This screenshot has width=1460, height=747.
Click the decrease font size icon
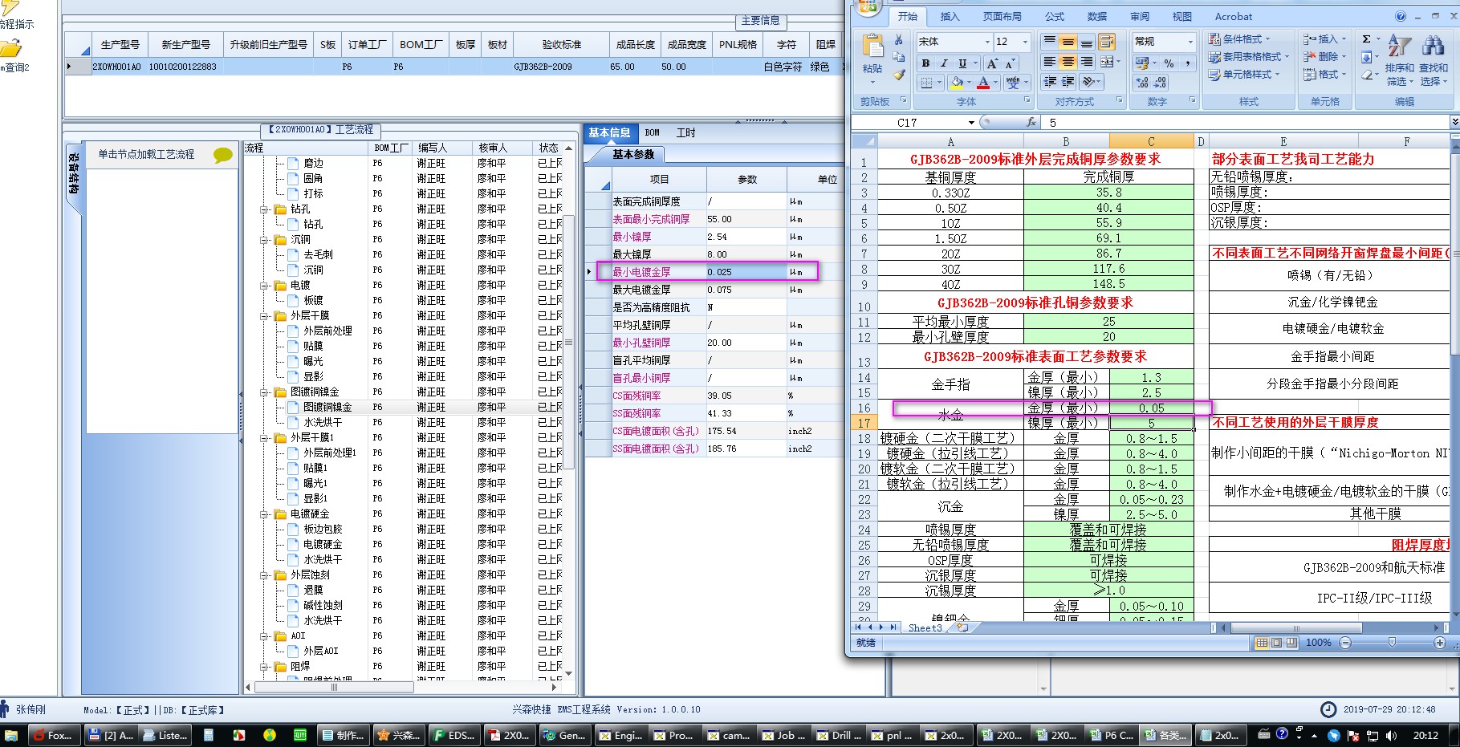[1009, 63]
